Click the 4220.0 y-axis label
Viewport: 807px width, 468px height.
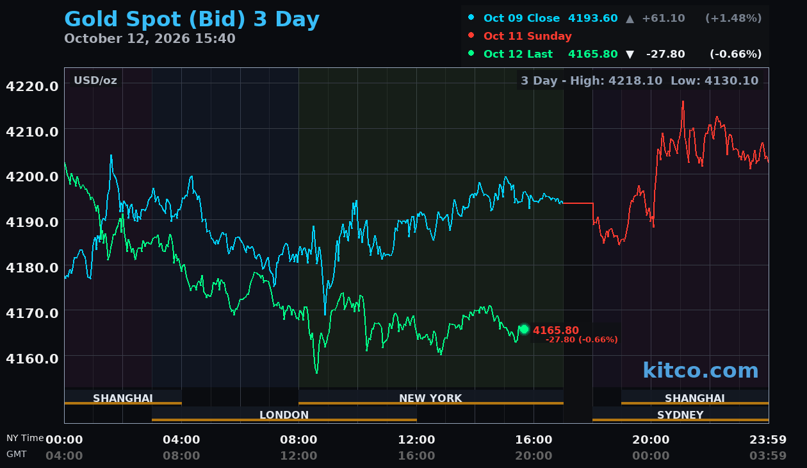click(x=32, y=86)
